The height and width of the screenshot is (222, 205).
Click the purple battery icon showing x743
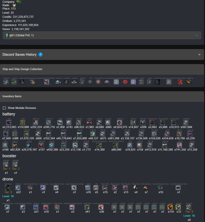(x=69, y=122)
